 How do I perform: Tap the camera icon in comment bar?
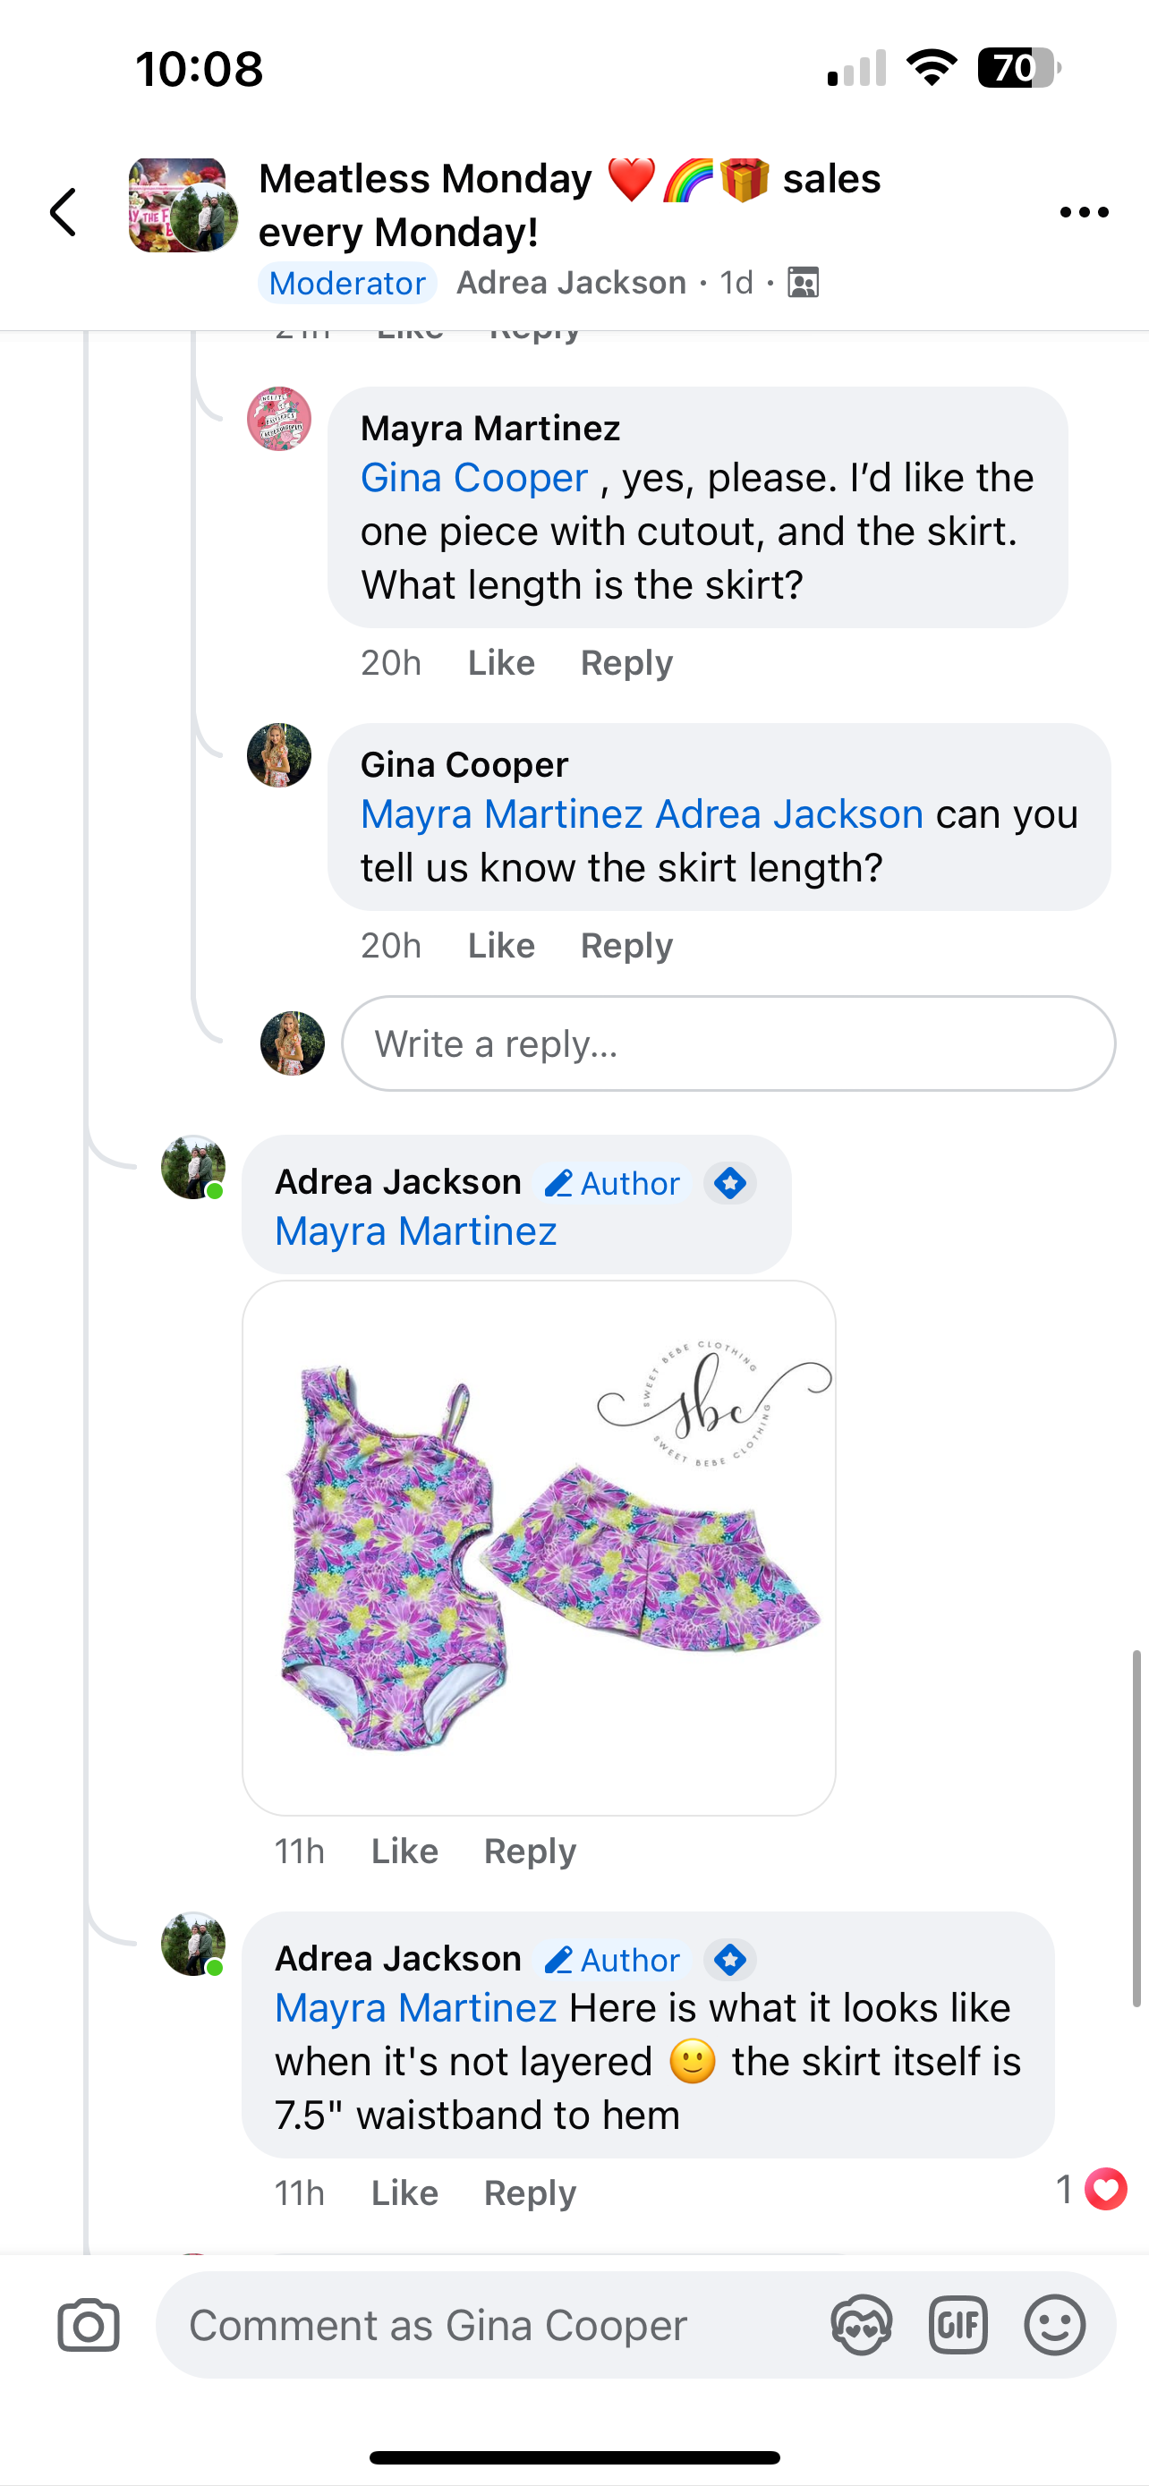point(89,2325)
